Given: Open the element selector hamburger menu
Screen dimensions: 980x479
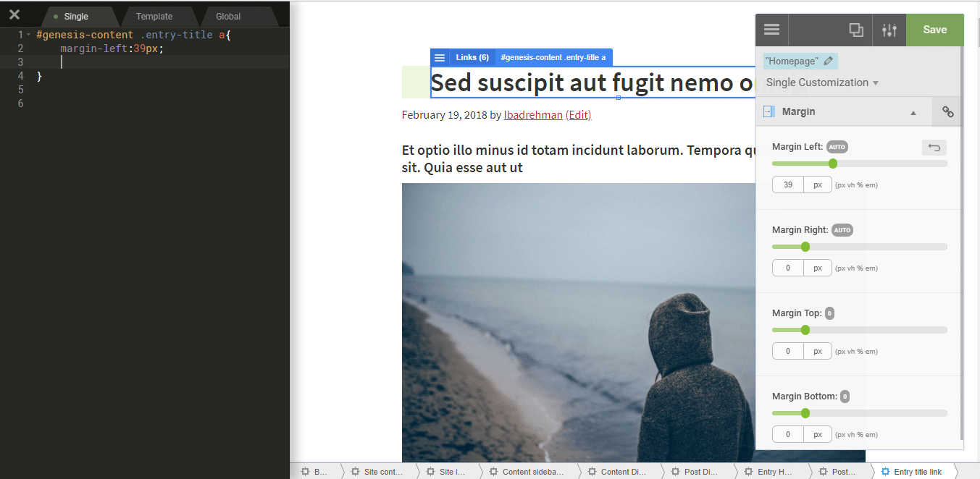Looking at the screenshot, I should 440,57.
